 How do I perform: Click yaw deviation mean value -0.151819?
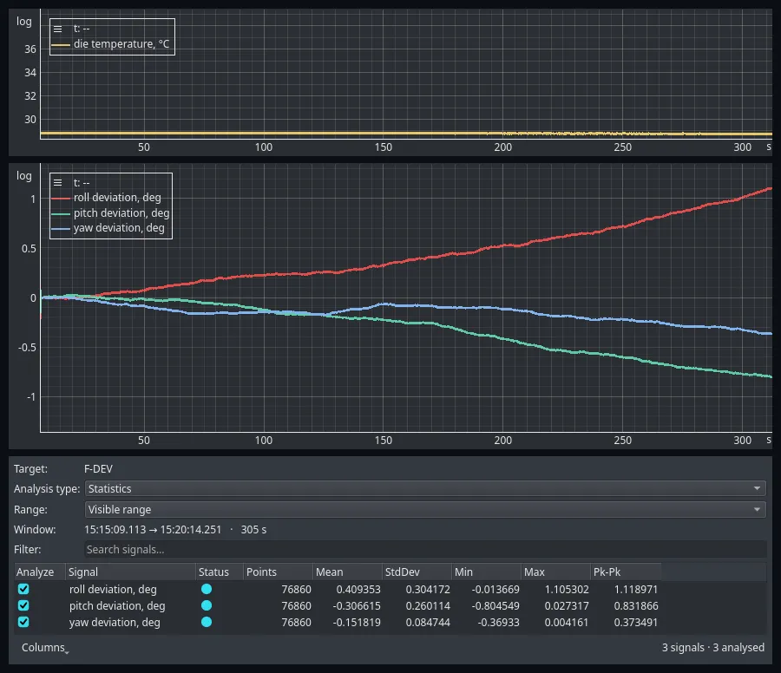point(357,622)
